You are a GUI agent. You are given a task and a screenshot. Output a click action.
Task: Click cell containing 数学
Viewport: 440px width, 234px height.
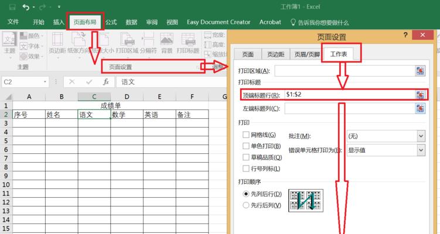127,115
